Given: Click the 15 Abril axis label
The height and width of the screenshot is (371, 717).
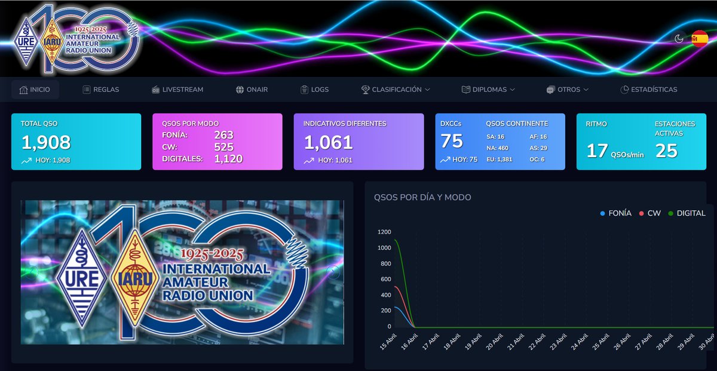Looking at the screenshot, I should coord(387,343).
